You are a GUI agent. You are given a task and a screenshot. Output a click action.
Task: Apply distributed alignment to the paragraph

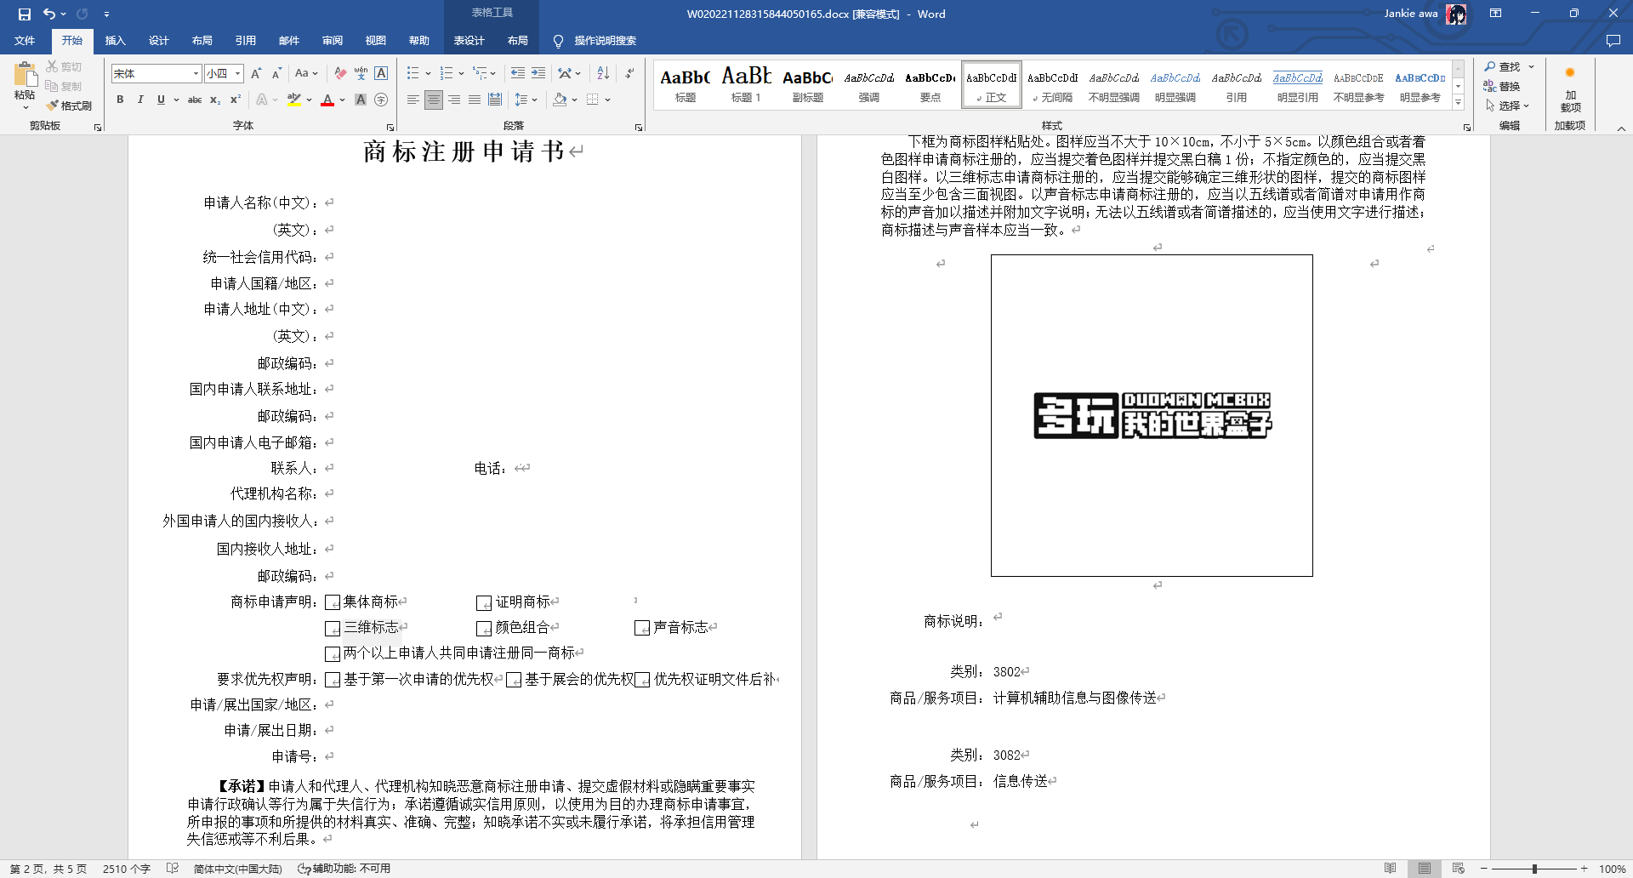[495, 100]
